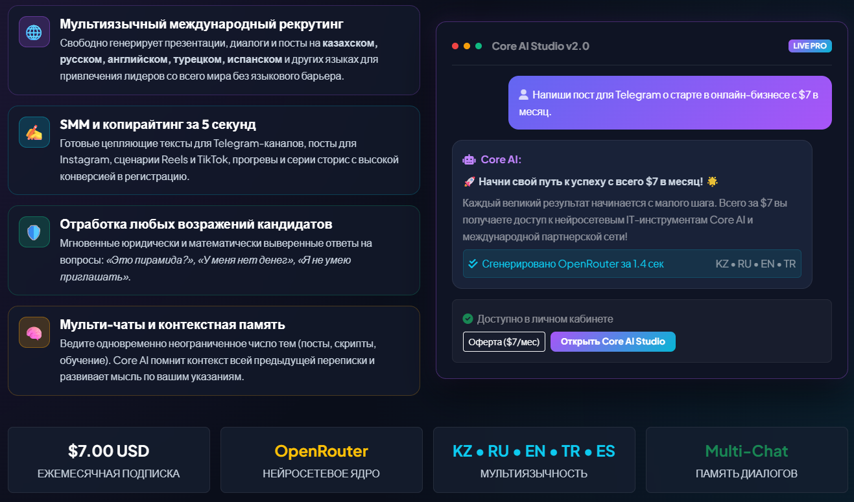854x502 pixels.
Task: Click the Мульти-чаты и контекстная память heading
Action: pos(172,325)
